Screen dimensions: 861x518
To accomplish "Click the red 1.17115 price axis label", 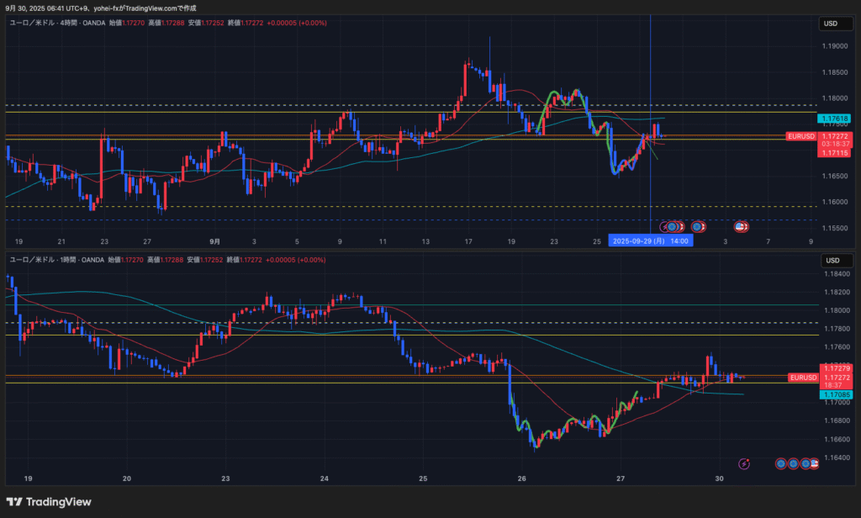I will [x=834, y=153].
